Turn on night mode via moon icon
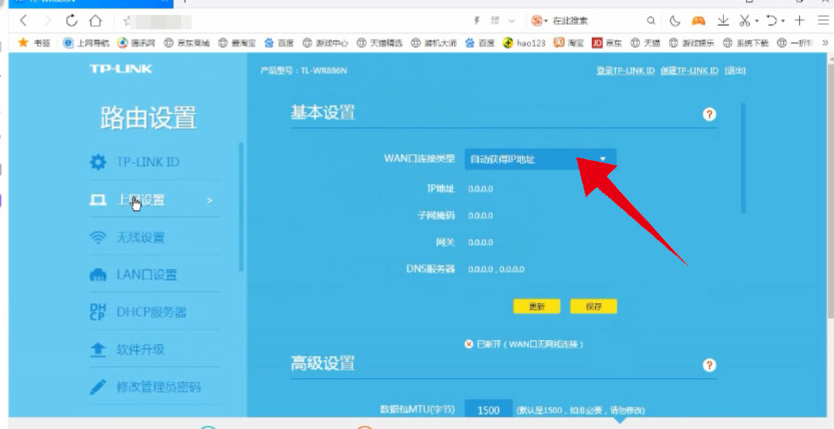 pyautogui.click(x=675, y=21)
